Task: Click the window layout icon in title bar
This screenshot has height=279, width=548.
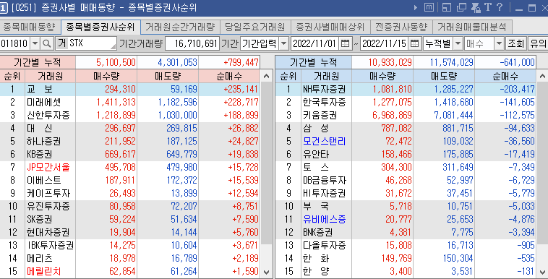Action: [446, 7]
